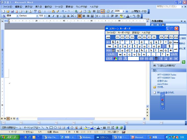Open the 書式 menu in Word
Viewport: 187px width, 140px height.
tap(48, 7)
